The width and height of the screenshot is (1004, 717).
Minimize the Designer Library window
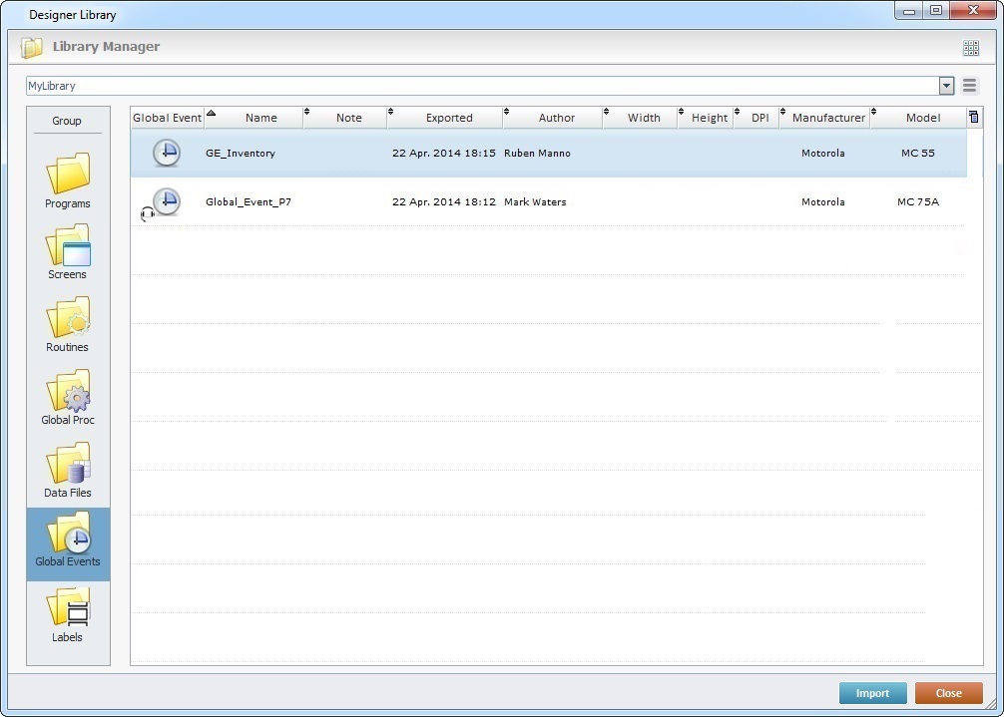tap(908, 10)
